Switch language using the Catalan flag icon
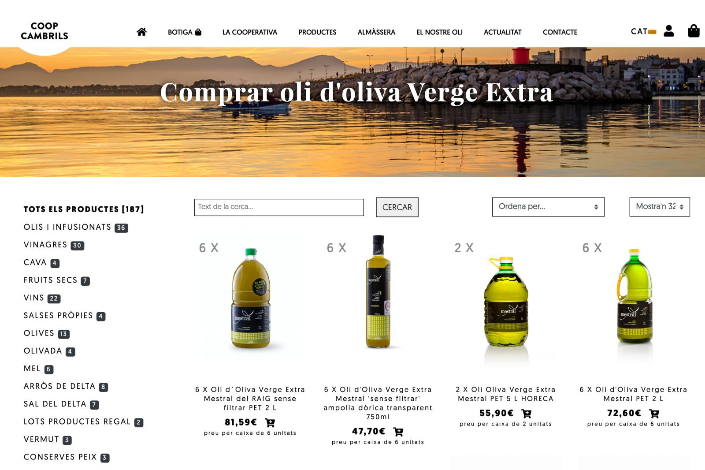 click(652, 32)
